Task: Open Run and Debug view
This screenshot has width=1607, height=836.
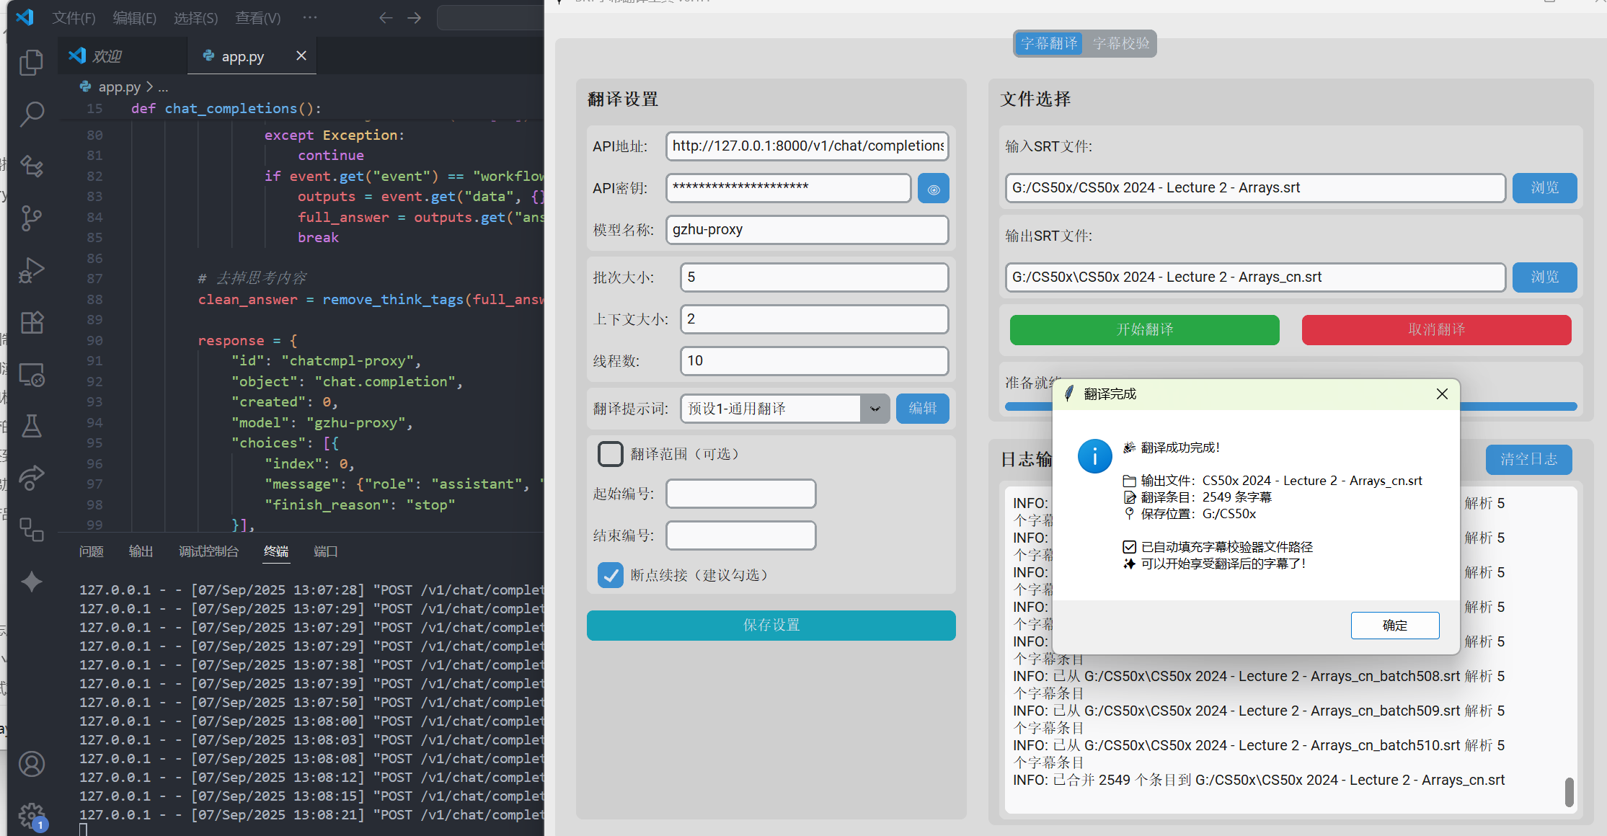Action: coord(32,270)
